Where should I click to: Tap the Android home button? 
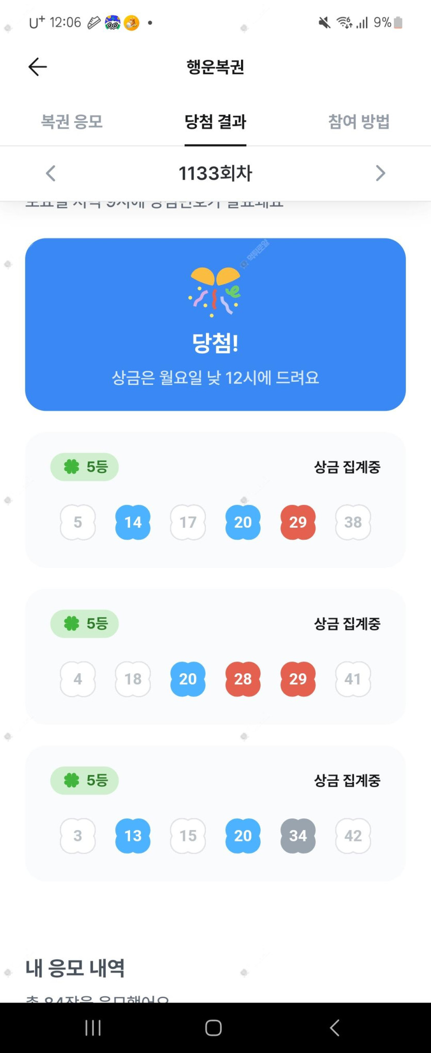(x=214, y=1028)
